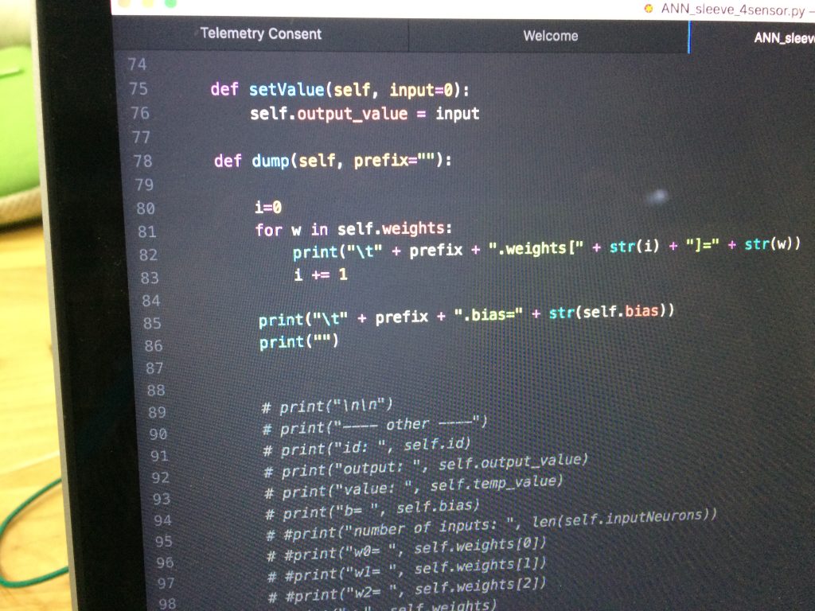Place cursor on the setValue function name

click(x=287, y=89)
